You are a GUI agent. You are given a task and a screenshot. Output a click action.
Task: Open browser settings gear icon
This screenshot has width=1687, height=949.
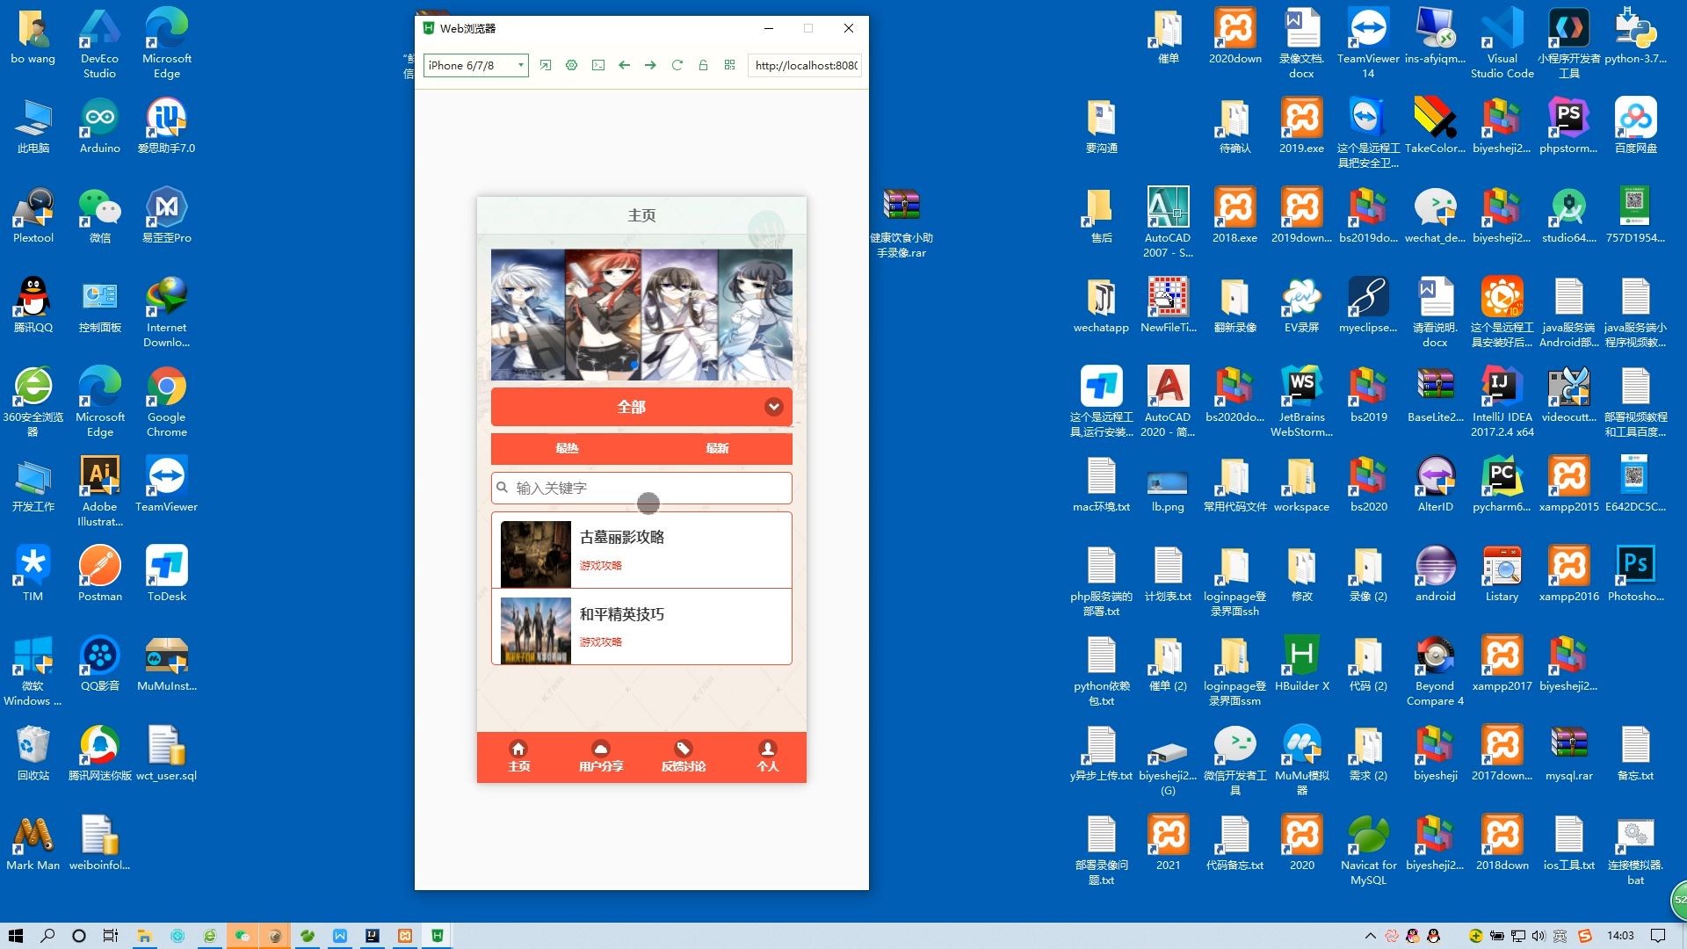point(572,65)
